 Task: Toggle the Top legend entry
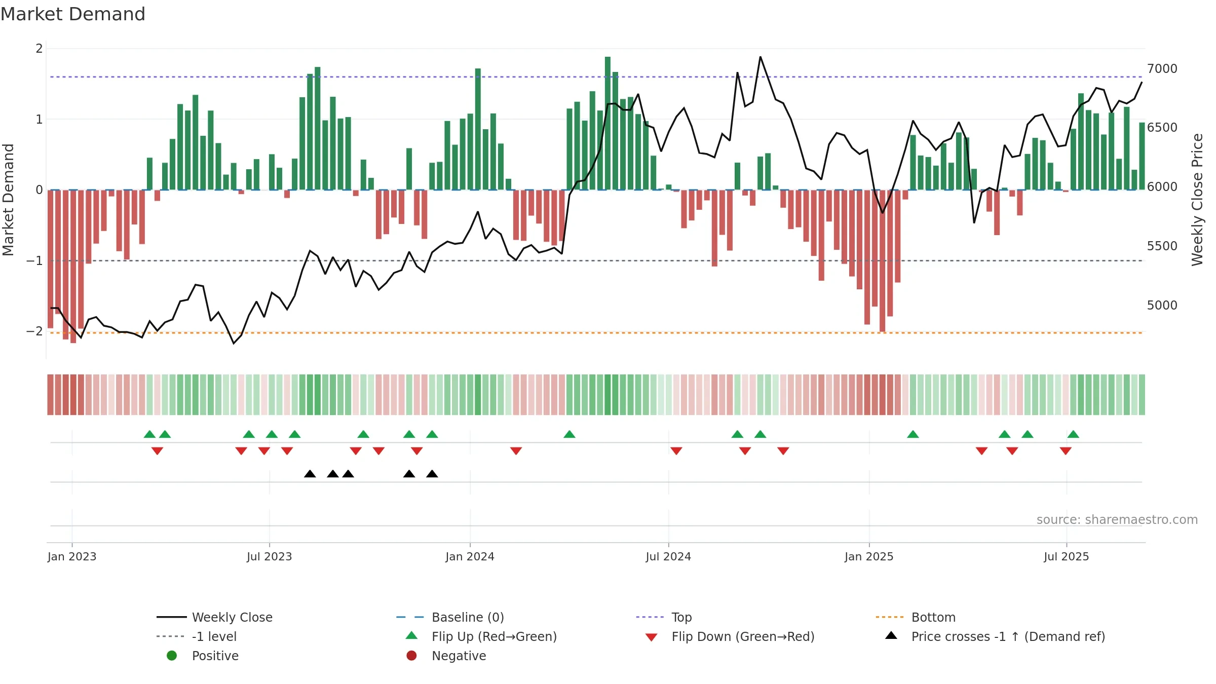(x=664, y=617)
